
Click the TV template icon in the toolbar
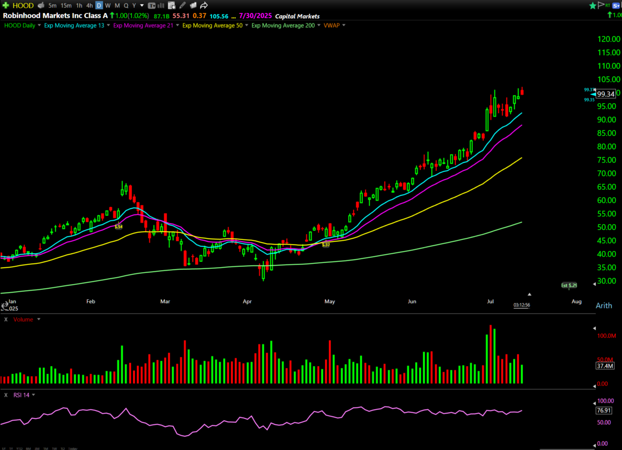point(152,5)
